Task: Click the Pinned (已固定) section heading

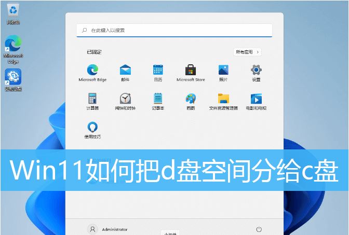Action: [94, 52]
